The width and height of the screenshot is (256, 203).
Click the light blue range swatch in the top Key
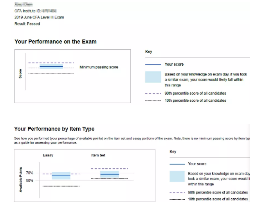click(x=153, y=77)
